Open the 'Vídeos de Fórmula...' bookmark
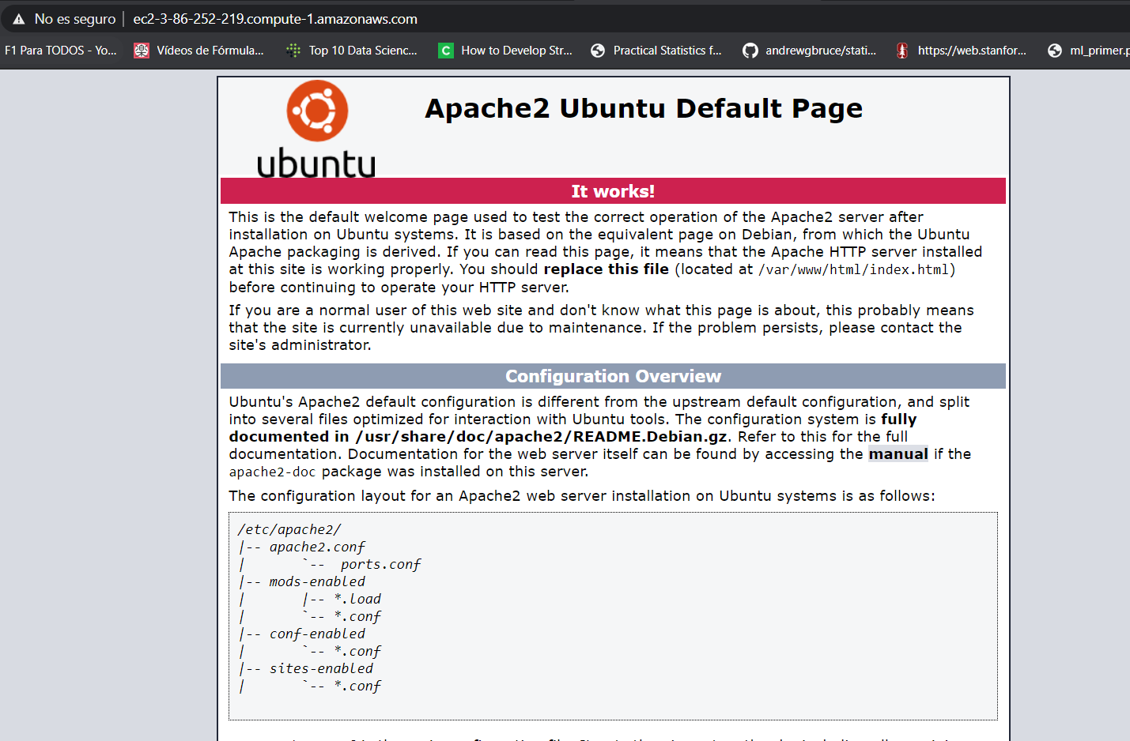 [210, 51]
